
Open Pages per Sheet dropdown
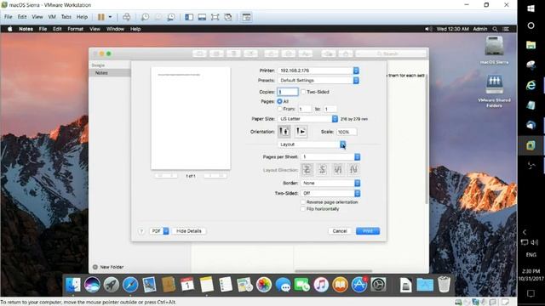click(330, 156)
